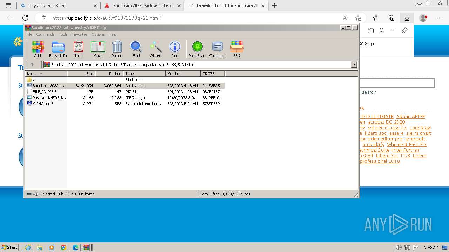Screen dimensions: 449x252
Task: Open the Help menu
Action: (112, 34)
